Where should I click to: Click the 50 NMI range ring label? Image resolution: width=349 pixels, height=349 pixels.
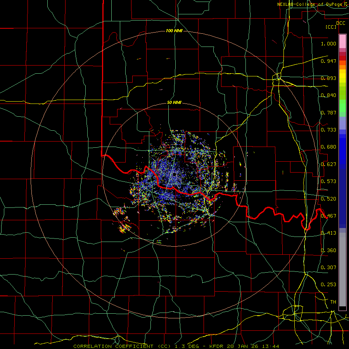click(x=174, y=103)
